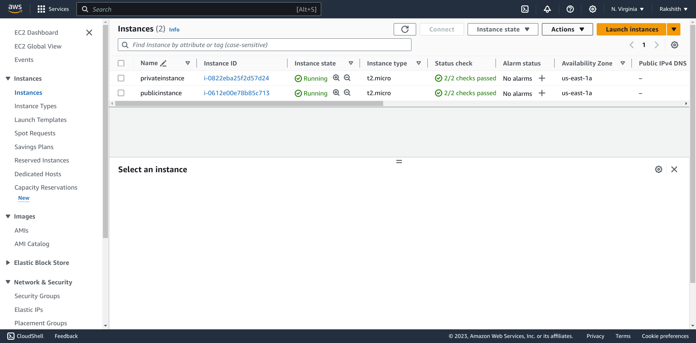This screenshot has height=343, width=696.
Task: Open EC2 Dashboard in sidebar
Action: (36, 33)
